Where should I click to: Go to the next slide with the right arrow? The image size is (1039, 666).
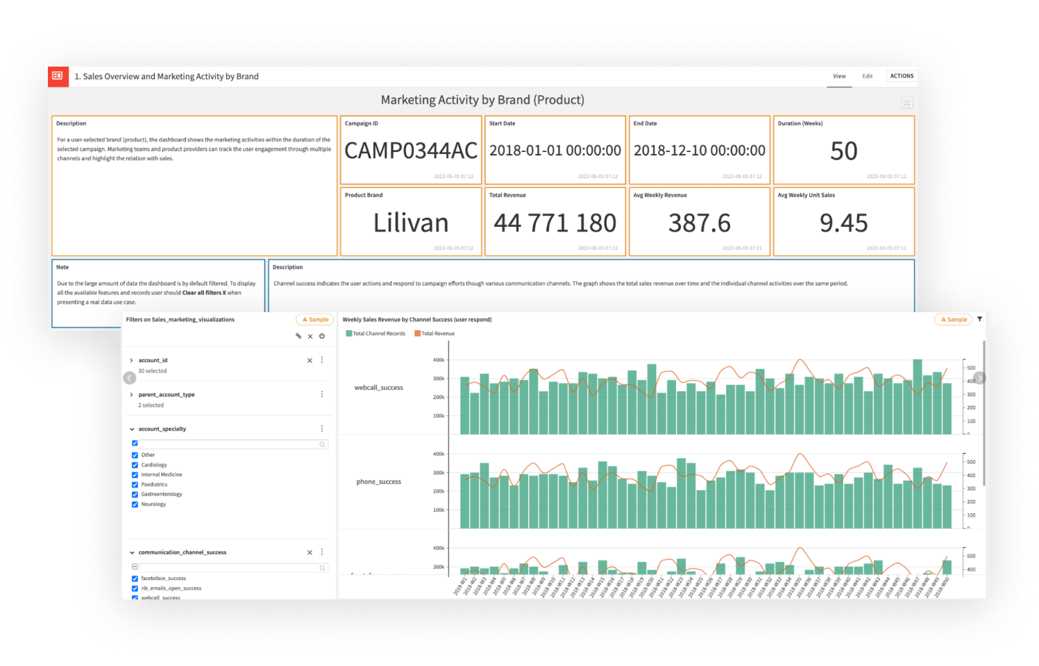[979, 378]
